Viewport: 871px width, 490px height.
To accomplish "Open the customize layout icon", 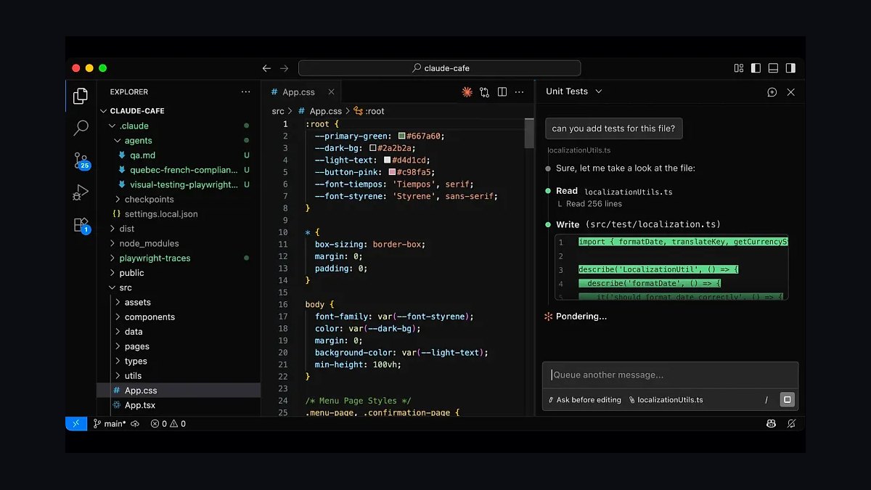I will (x=739, y=68).
